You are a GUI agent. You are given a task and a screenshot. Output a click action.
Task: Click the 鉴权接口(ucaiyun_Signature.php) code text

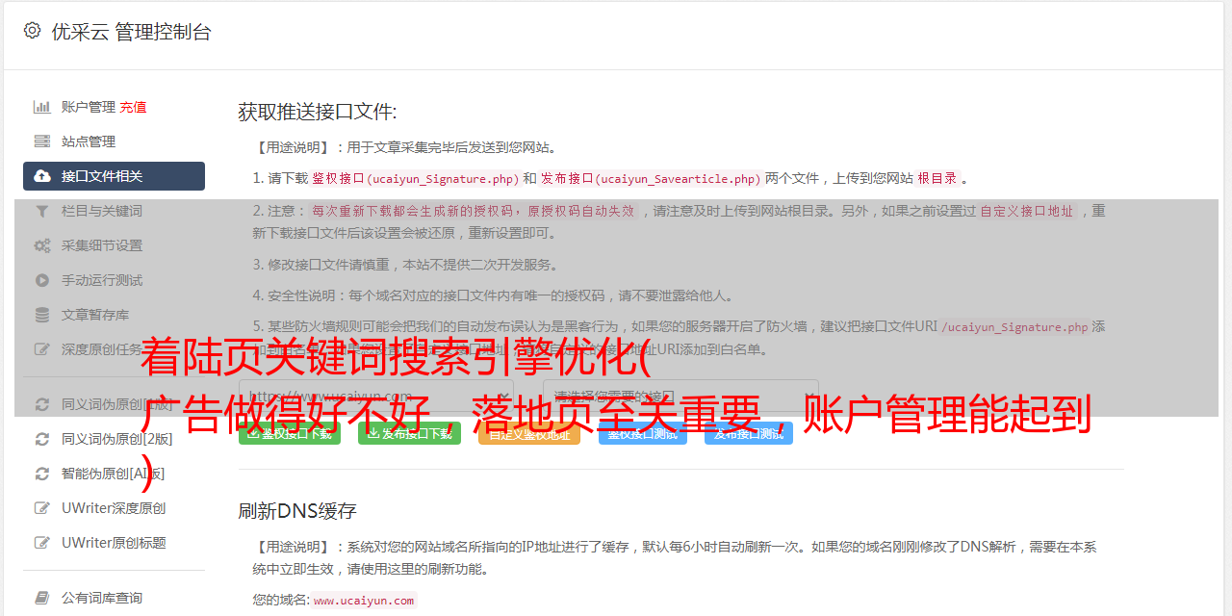tap(416, 178)
